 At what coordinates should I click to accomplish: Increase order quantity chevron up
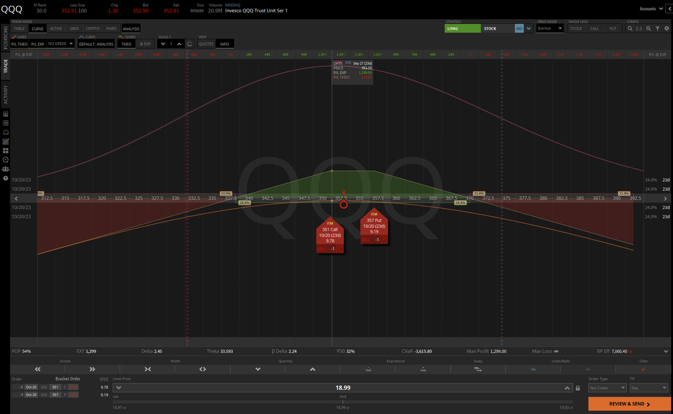coord(313,369)
